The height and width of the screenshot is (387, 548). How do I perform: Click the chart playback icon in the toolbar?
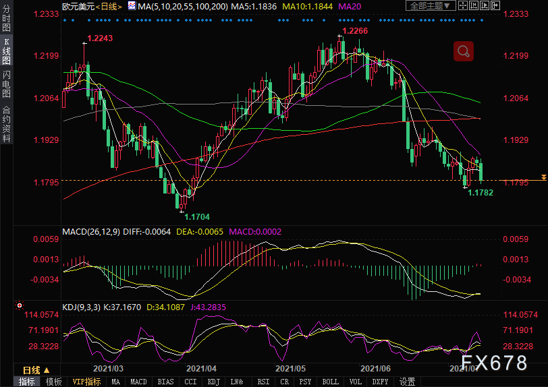pos(485,5)
